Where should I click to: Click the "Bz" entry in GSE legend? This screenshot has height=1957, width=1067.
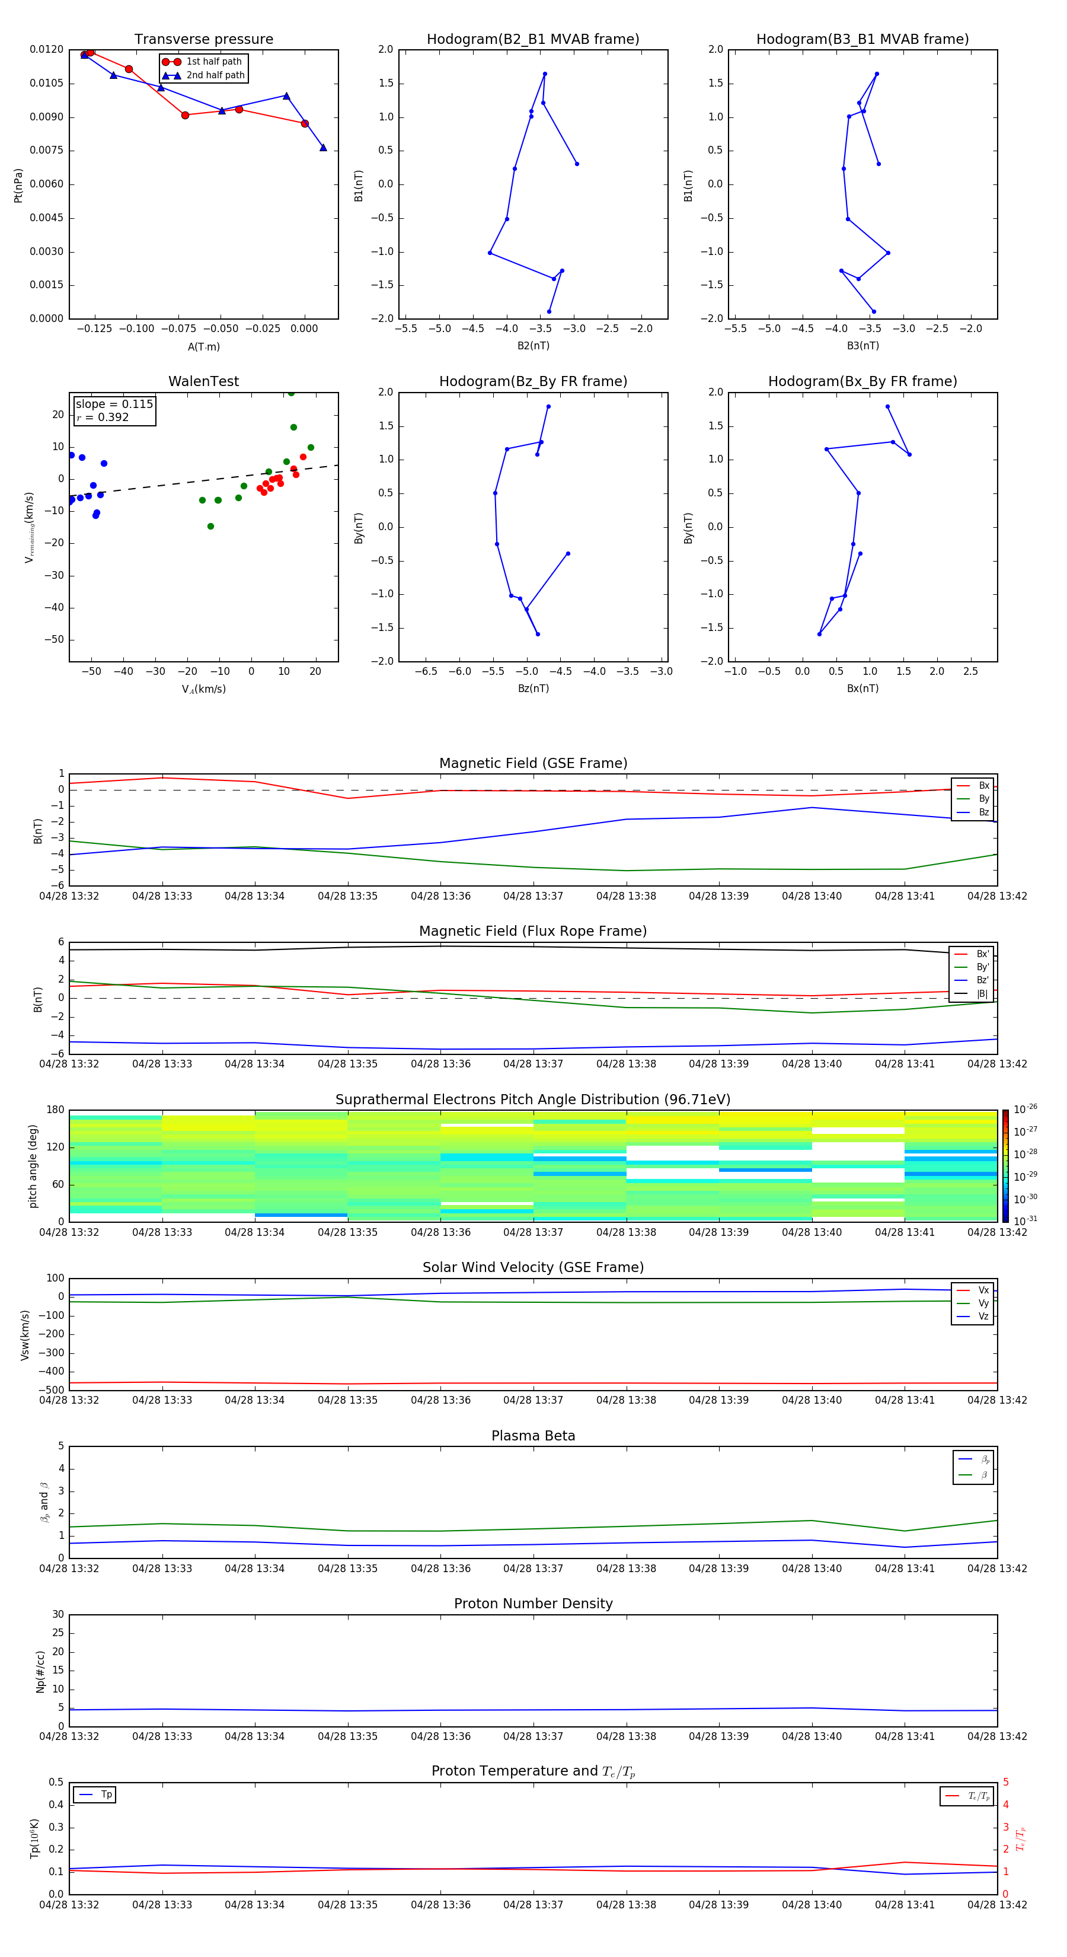click(973, 812)
